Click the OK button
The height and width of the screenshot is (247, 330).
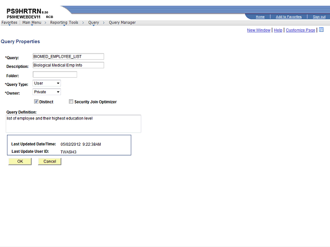(20, 161)
